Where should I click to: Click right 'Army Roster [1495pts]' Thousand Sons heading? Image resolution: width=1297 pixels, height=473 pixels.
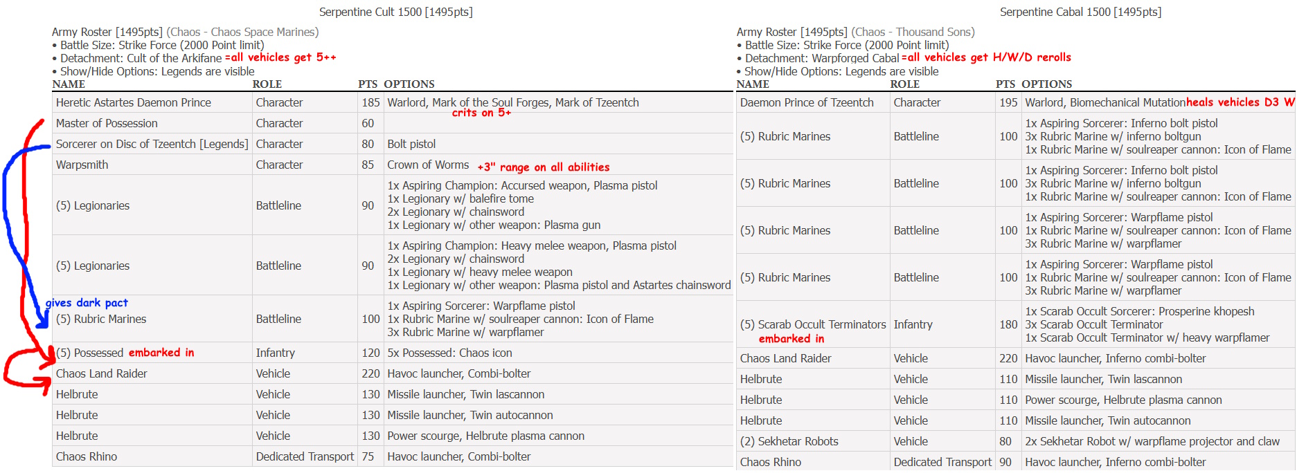coord(855,32)
